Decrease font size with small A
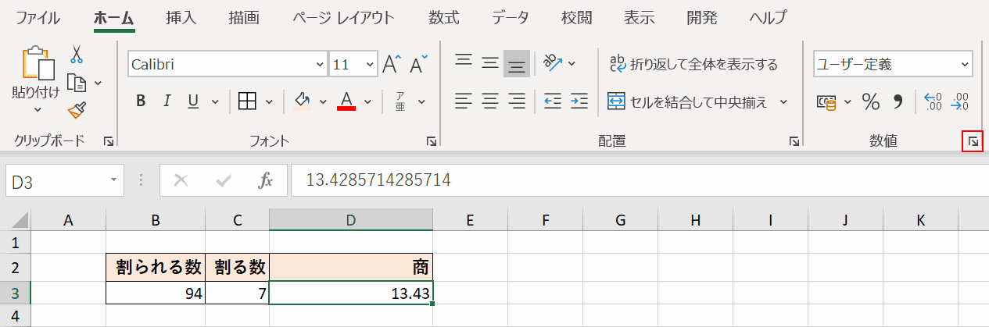The width and height of the screenshot is (989, 327). click(419, 65)
